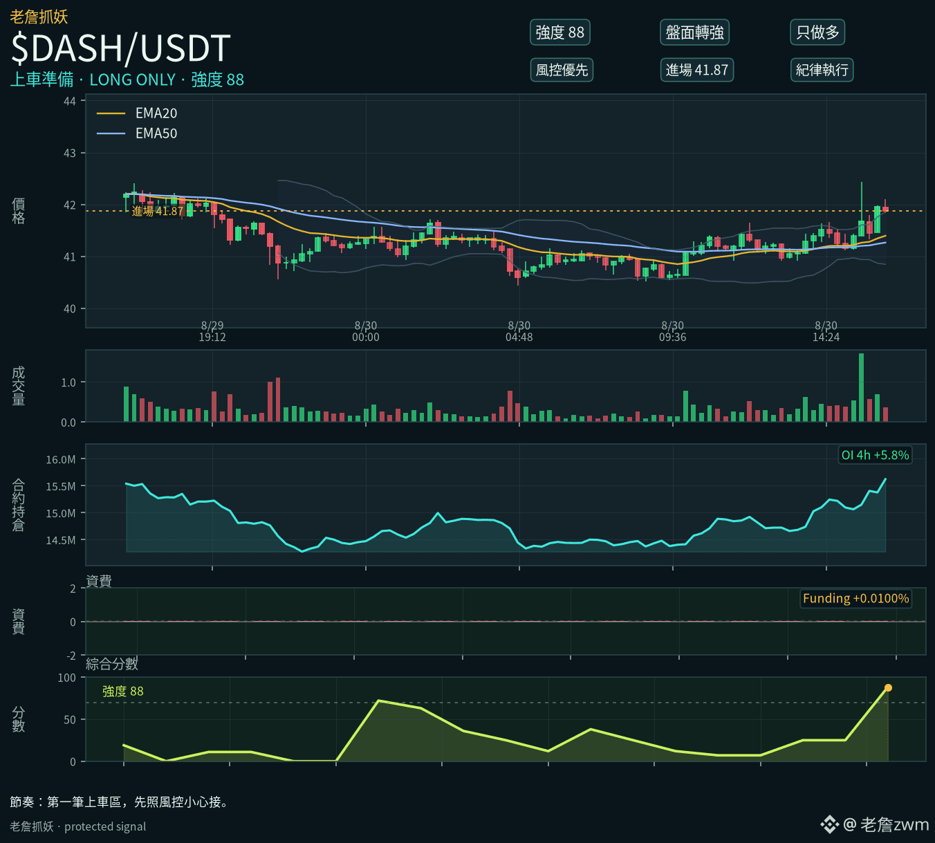Click the 41 price axis tick
This screenshot has height=843, width=935.
coord(70,257)
